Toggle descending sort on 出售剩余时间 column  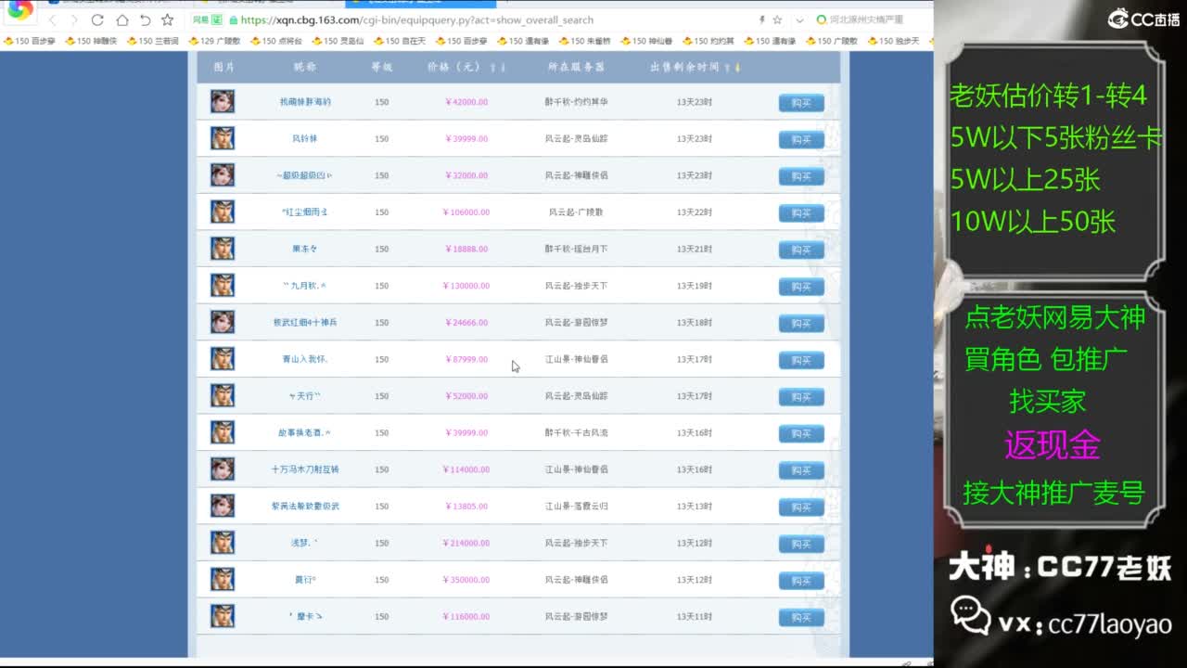pos(738,66)
